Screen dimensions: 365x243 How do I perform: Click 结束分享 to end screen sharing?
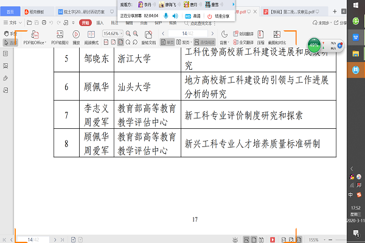[218, 16]
